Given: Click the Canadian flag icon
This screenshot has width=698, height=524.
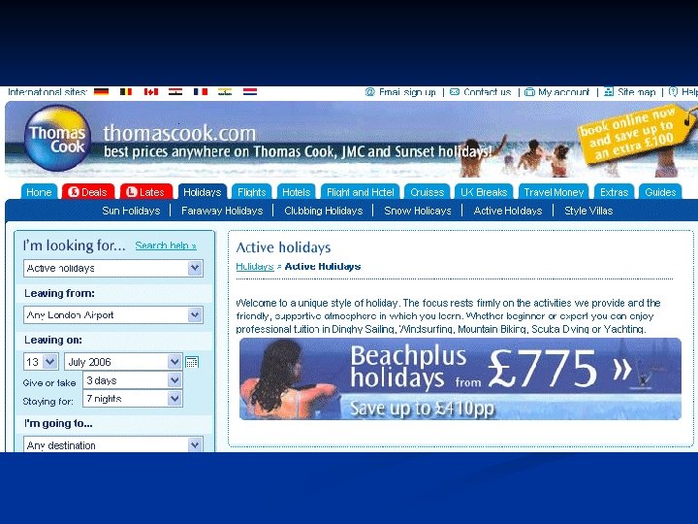Looking at the screenshot, I should tap(151, 92).
